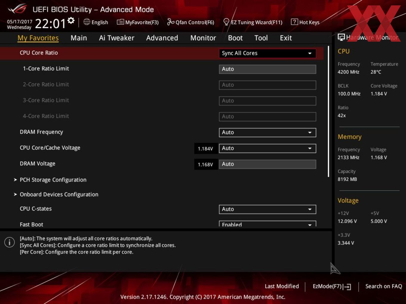The height and width of the screenshot is (304, 406).
Task: Click CPU frequency value 4200 MHz
Action: click(348, 72)
